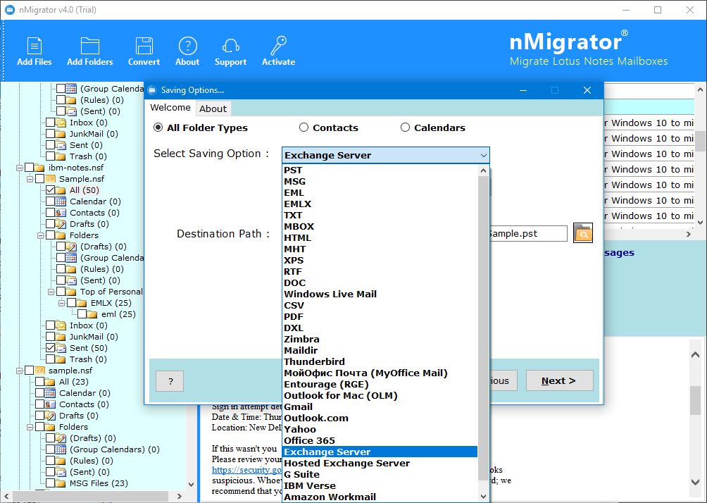Viewport: 707px width, 503px height.
Task: Choose Office 365 in the saving list
Action: [380, 440]
